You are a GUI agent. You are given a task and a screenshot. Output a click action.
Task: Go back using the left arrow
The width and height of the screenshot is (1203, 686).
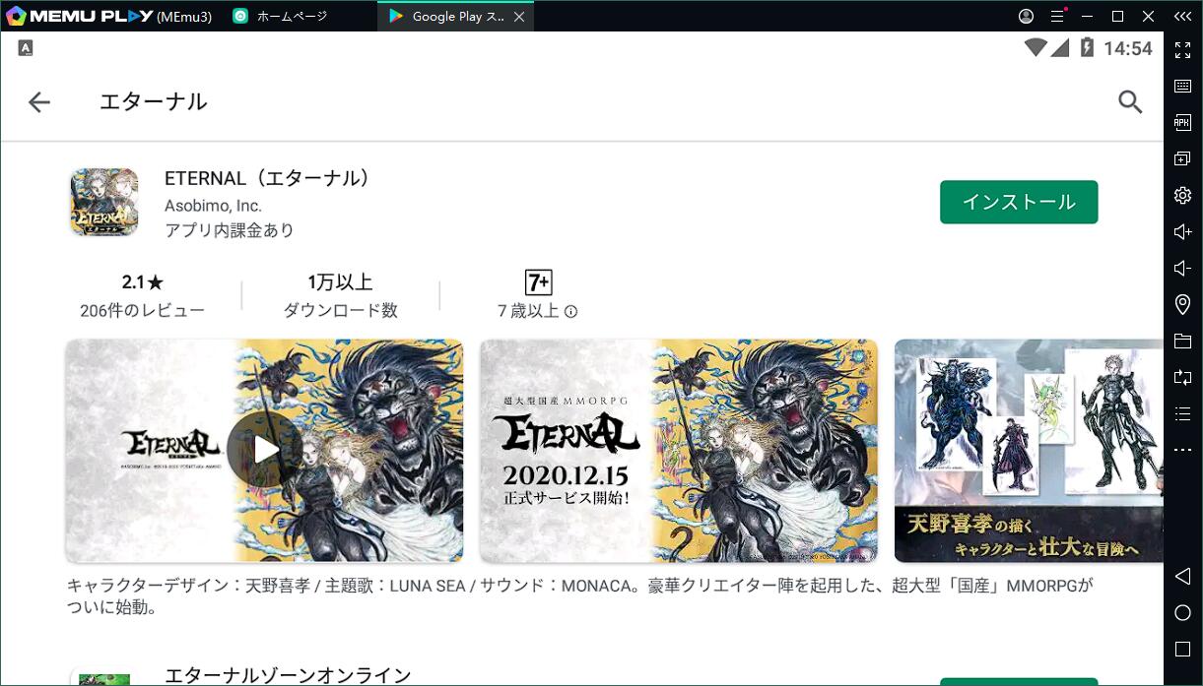[x=39, y=101]
